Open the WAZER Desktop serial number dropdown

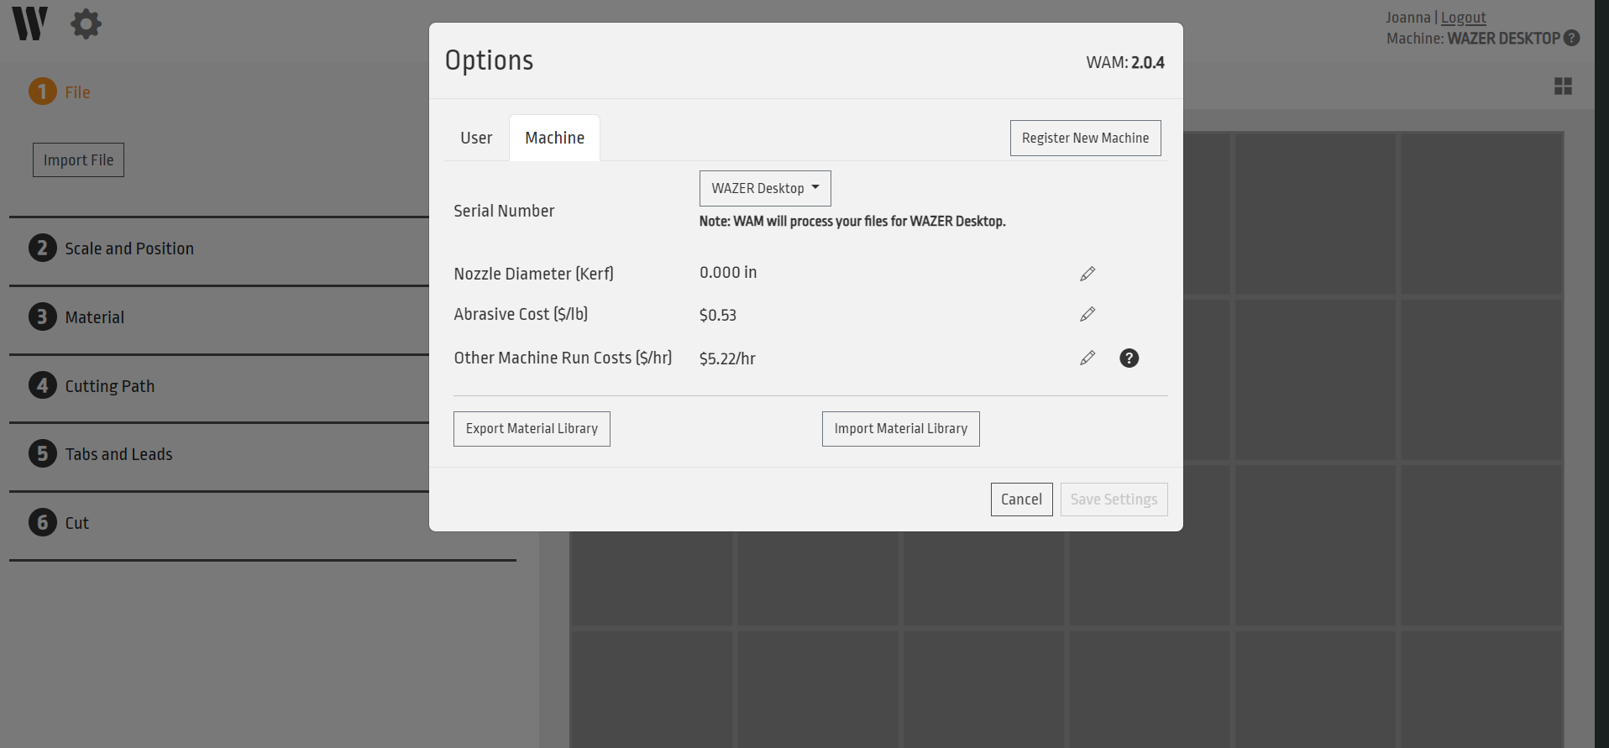(x=765, y=188)
